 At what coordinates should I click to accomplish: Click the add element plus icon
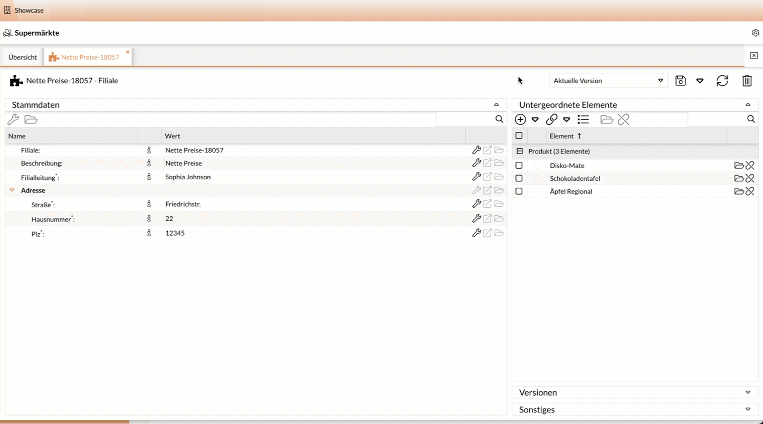[520, 120]
